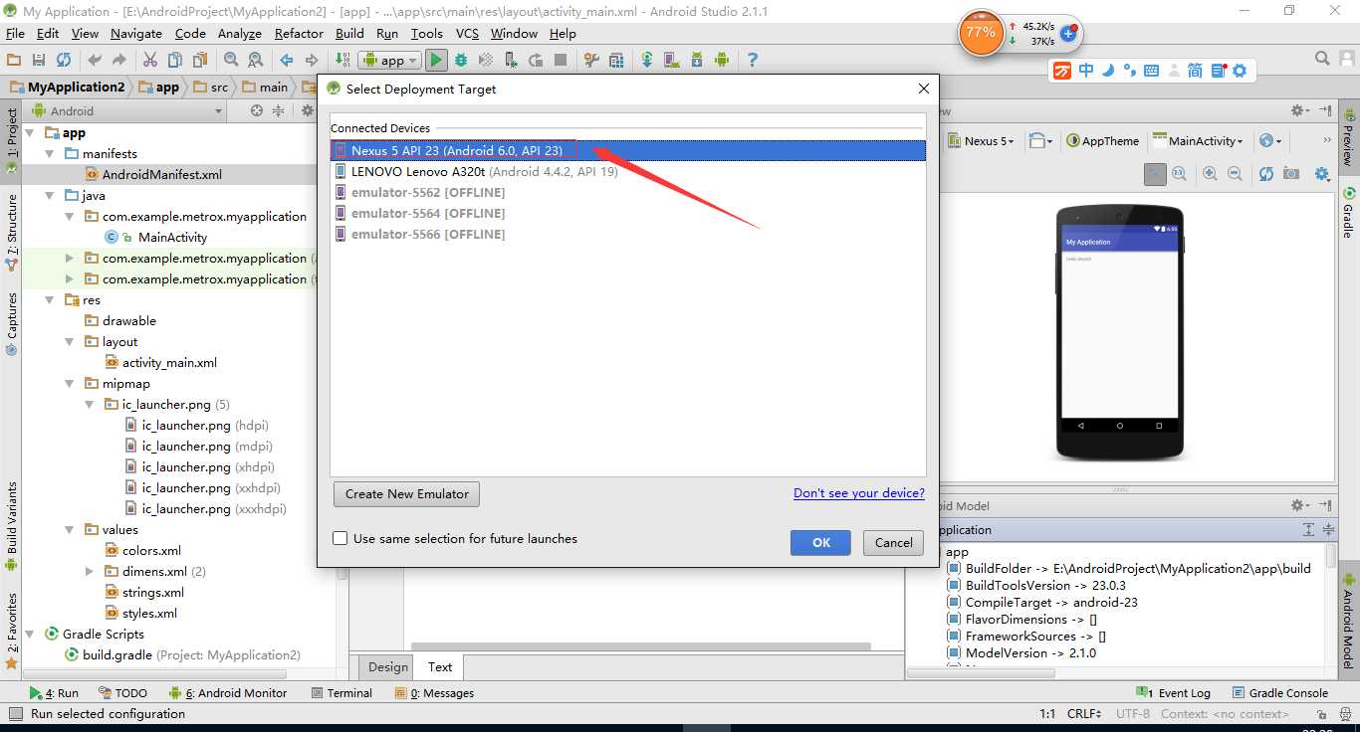Viewport: 1360px width, 732px height.
Task: Open the Terminal tool window
Action: point(341,693)
